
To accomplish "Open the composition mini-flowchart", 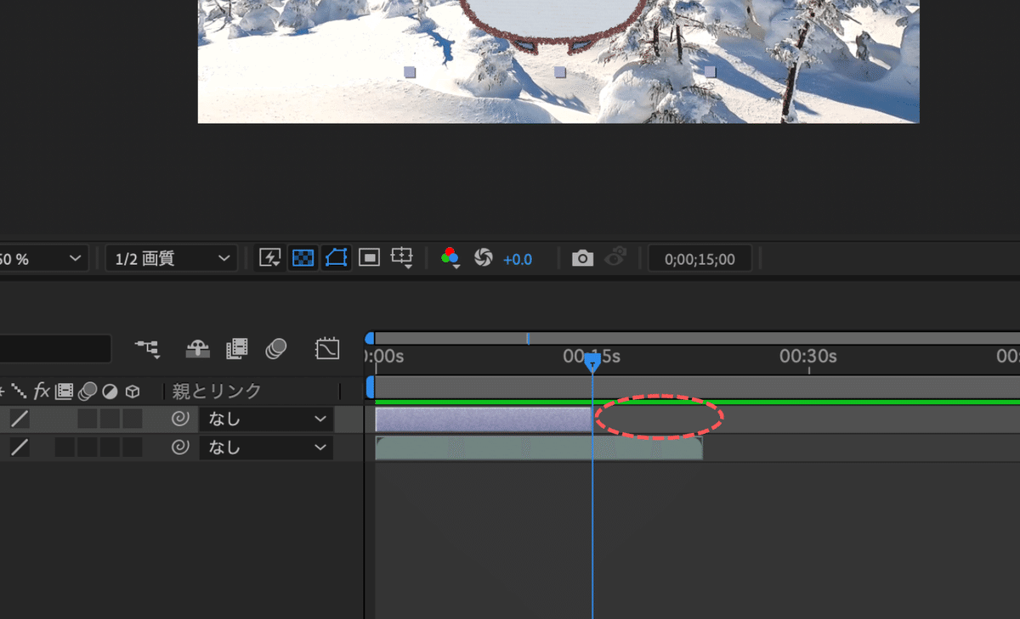I will 147,348.
